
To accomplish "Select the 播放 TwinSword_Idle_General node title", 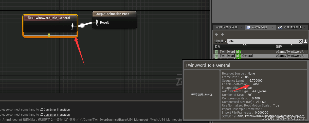I will tap(48, 18).
